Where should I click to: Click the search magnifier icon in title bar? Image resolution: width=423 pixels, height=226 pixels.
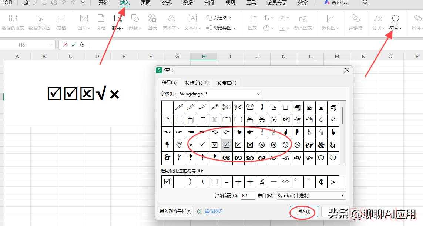point(366,3)
